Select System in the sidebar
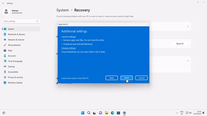The height and width of the screenshot is (116, 207). coord(21,29)
